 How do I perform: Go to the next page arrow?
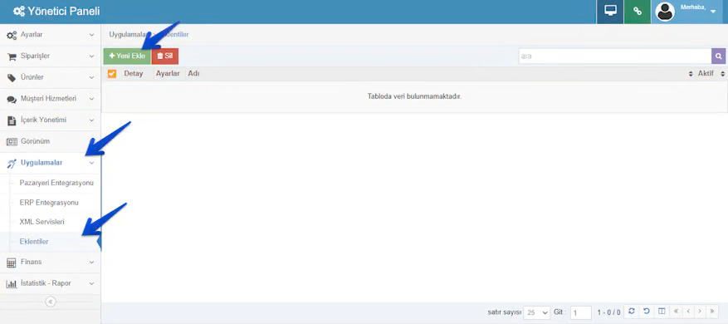[x=700, y=311]
